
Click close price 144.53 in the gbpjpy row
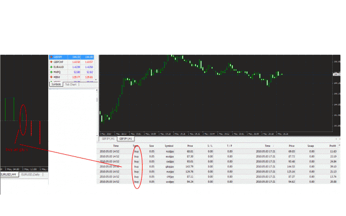pos(291,167)
